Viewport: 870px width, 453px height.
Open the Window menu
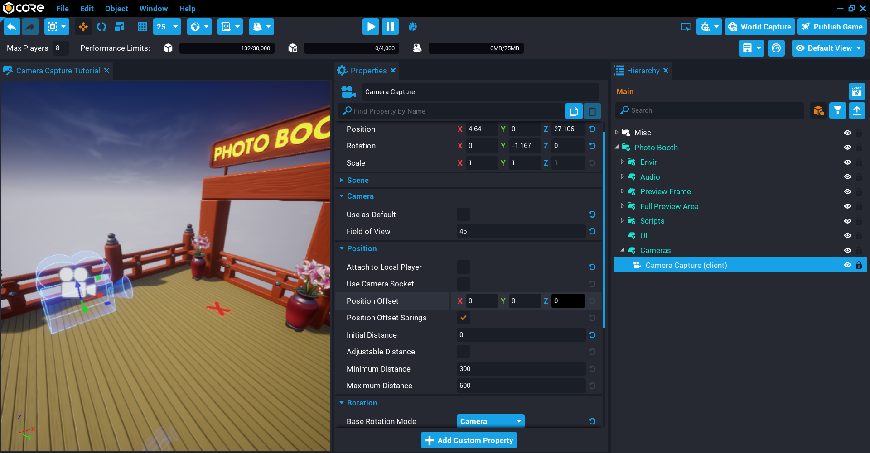tap(153, 9)
